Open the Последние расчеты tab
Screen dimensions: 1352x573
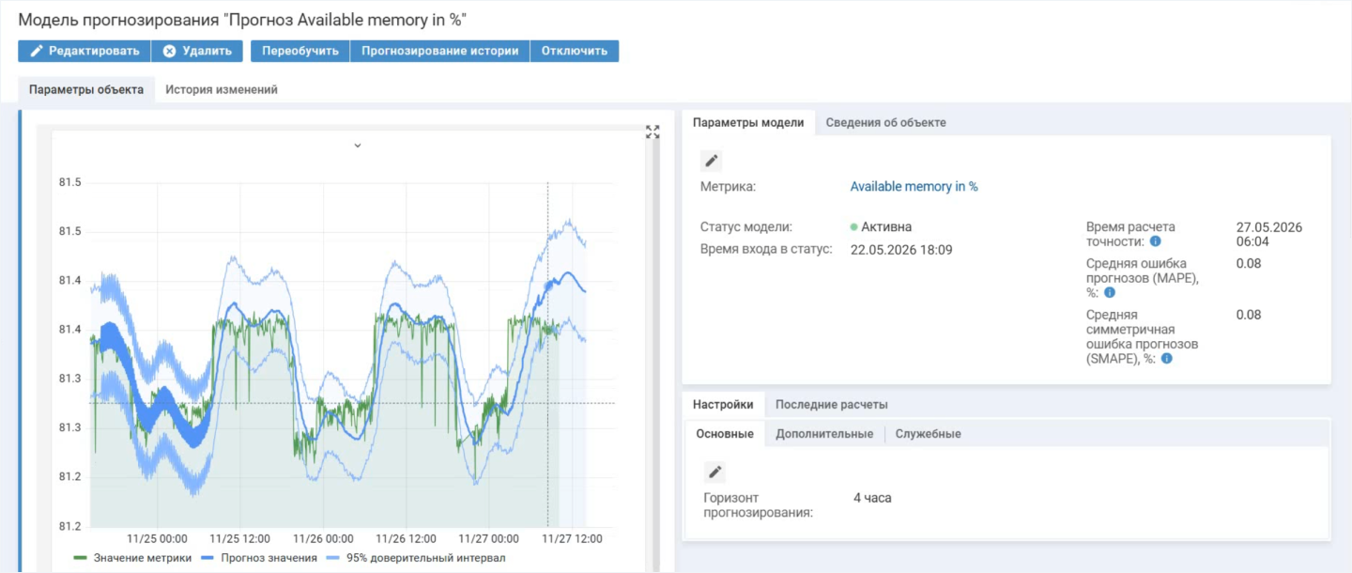click(832, 405)
